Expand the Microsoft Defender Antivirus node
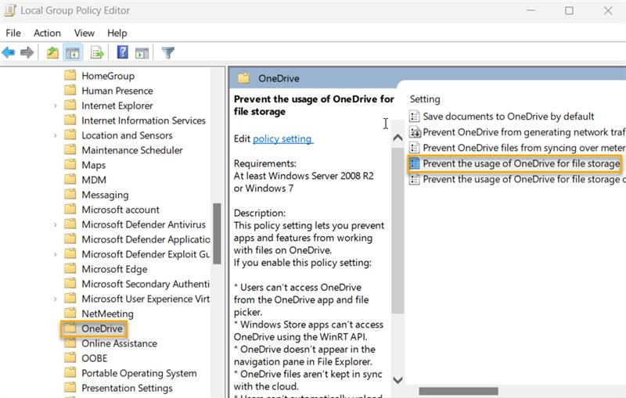Viewport: 626px width, 398px height. [55, 224]
